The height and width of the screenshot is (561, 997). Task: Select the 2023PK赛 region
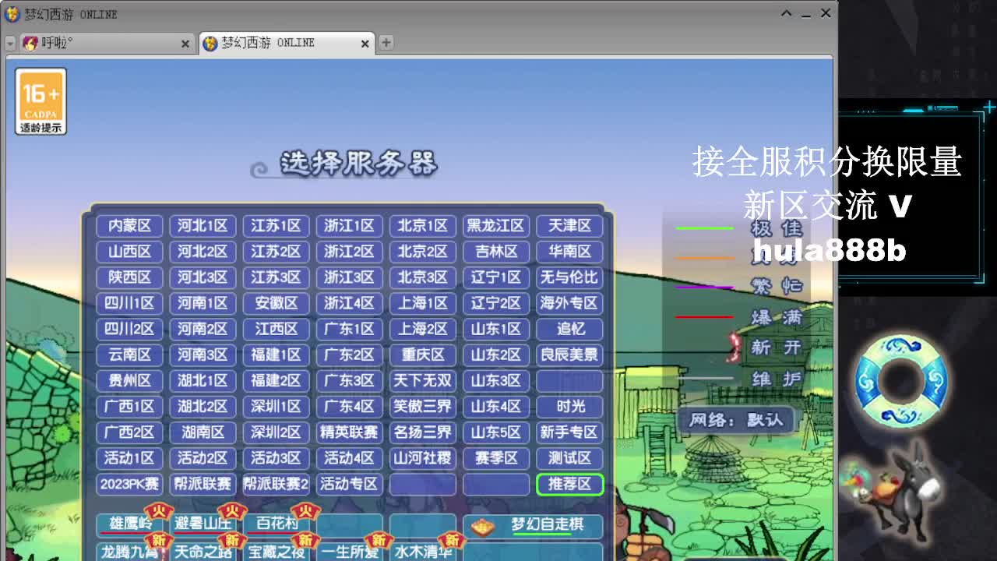[x=129, y=484]
